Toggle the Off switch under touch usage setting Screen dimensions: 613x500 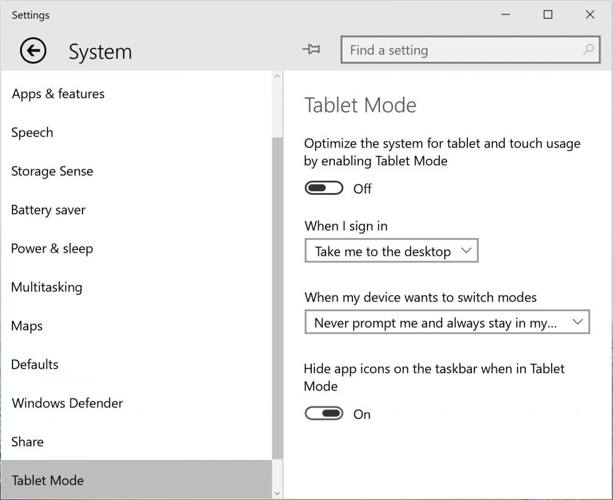(x=323, y=187)
